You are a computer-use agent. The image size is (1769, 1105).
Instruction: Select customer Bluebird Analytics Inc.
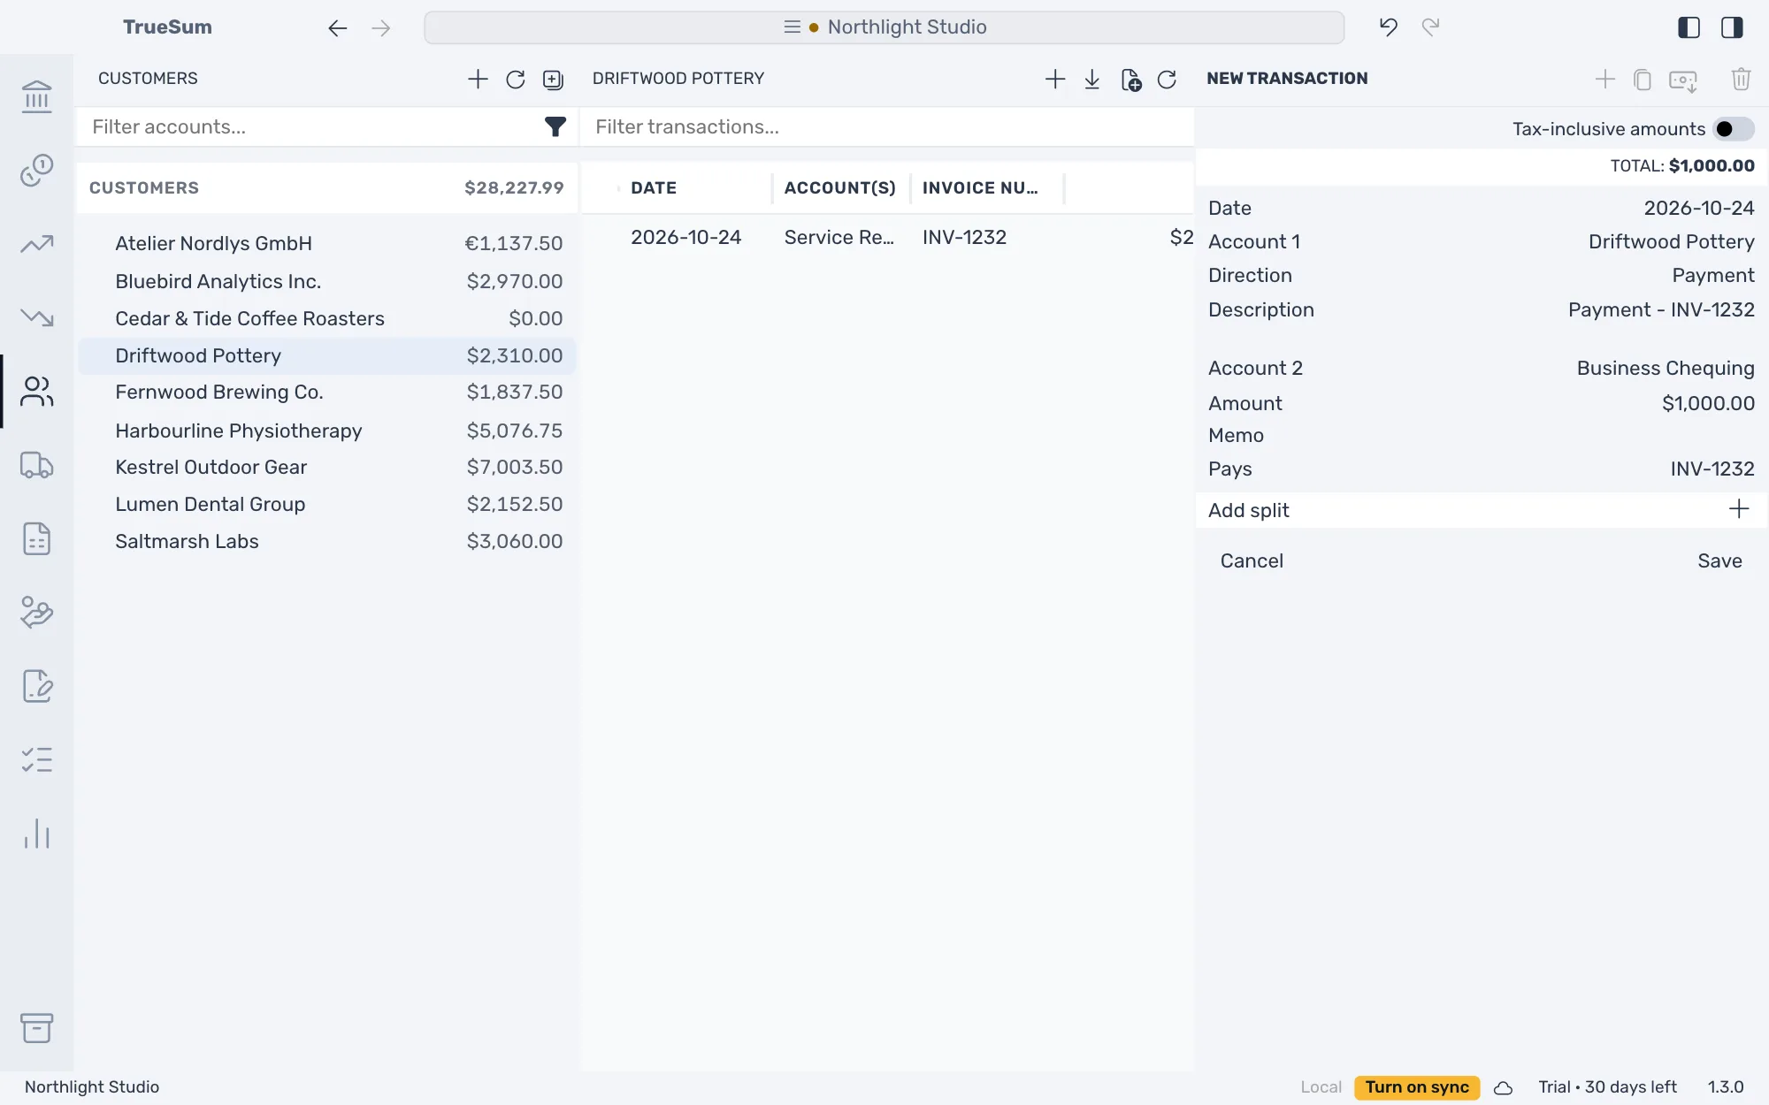[x=326, y=281]
